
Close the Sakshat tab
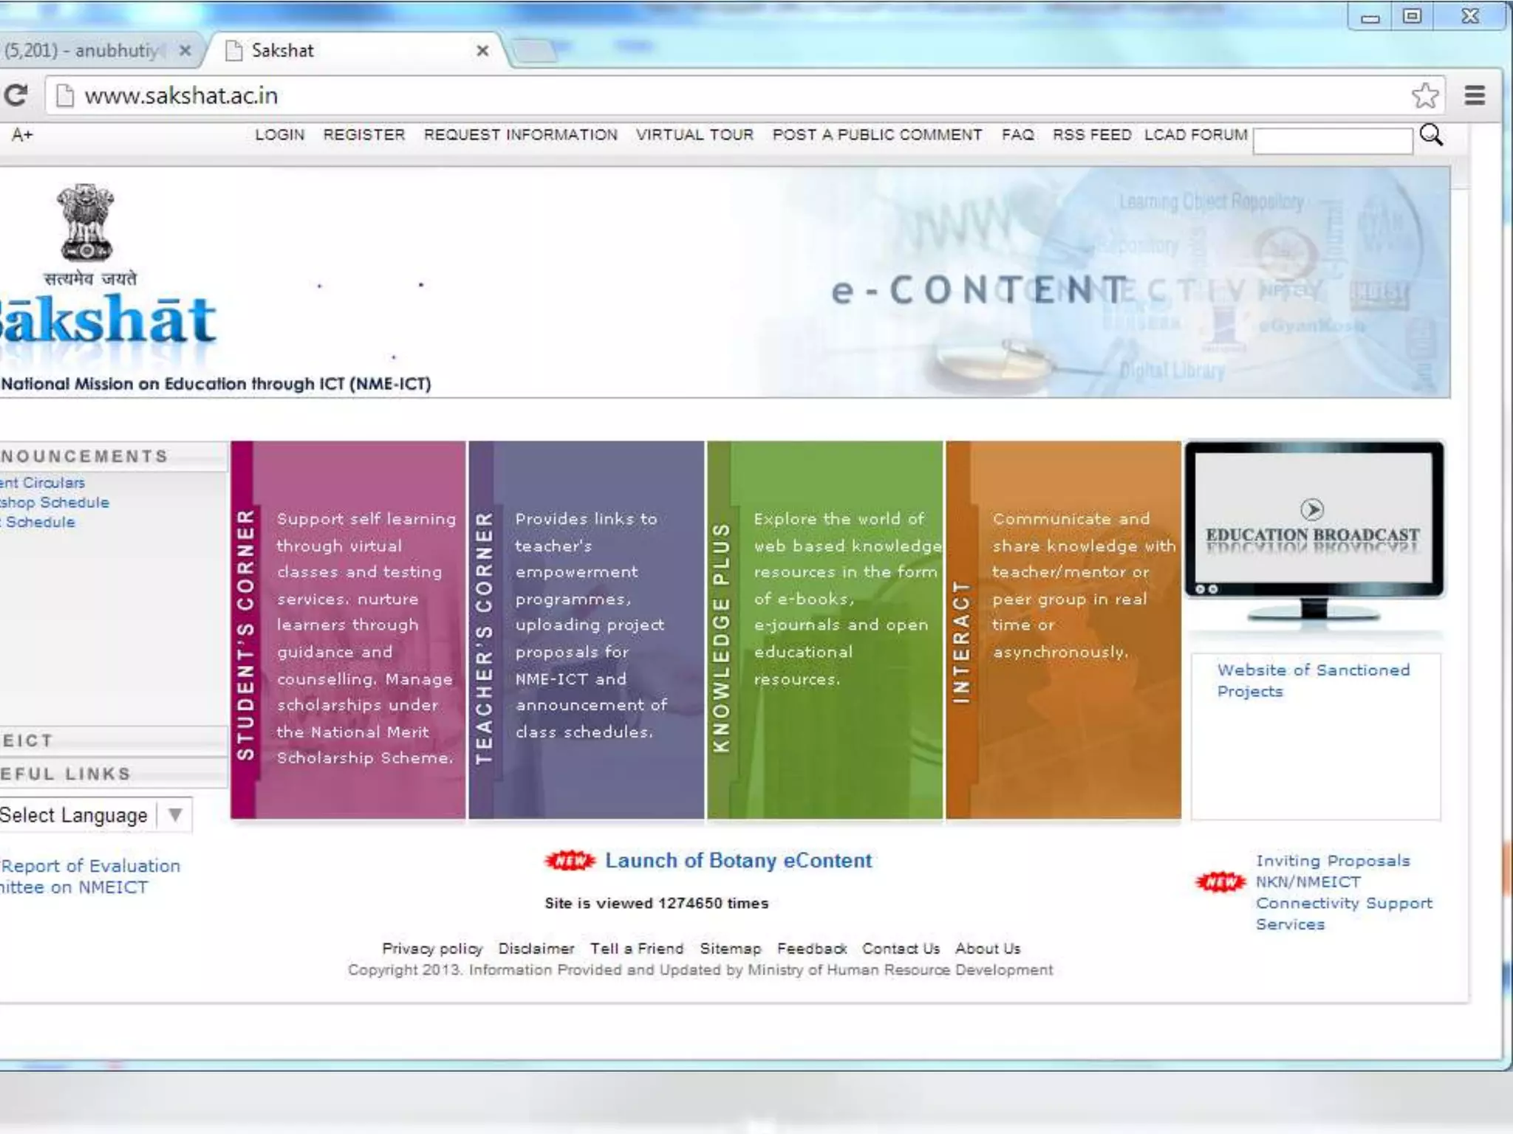click(482, 51)
